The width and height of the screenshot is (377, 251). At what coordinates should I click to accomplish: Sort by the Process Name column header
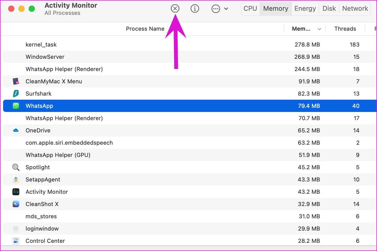(145, 29)
